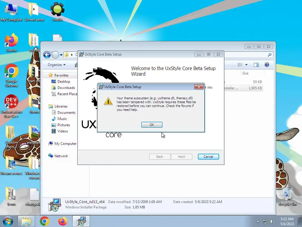Click the Forward arrow in Explorer window
This screenshot has height=227, width=302.
click(x=55, y=55)
